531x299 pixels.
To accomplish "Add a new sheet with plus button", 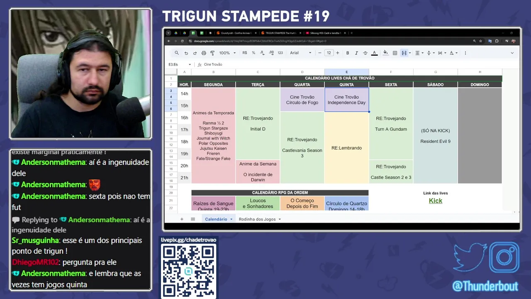I will pyautogui.click(x=182, y=219).
